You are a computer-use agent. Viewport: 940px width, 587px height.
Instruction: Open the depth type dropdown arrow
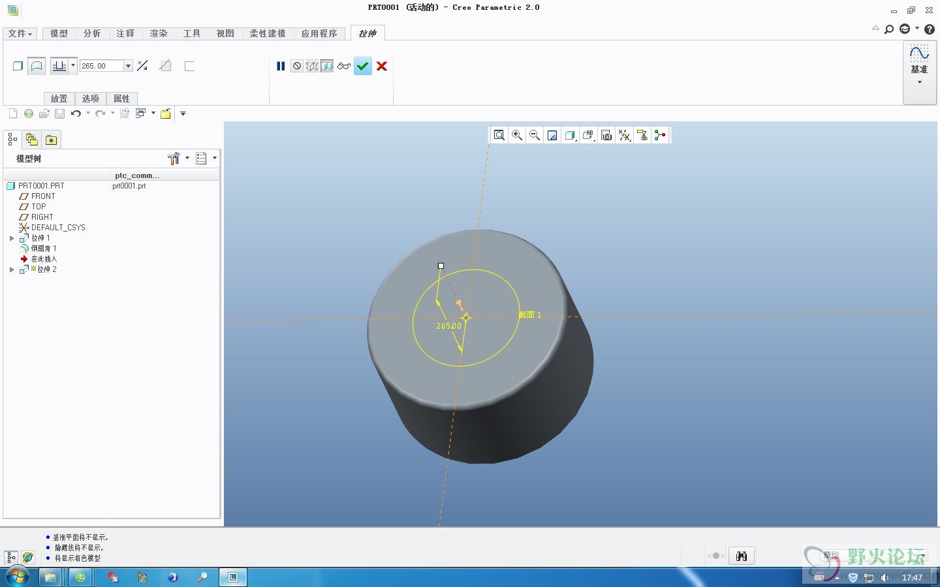point(73,65)
